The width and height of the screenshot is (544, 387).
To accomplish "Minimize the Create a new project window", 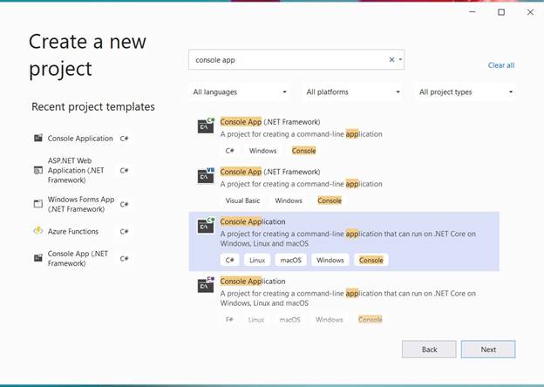I will pyautogui.click(x=473, y=12).
